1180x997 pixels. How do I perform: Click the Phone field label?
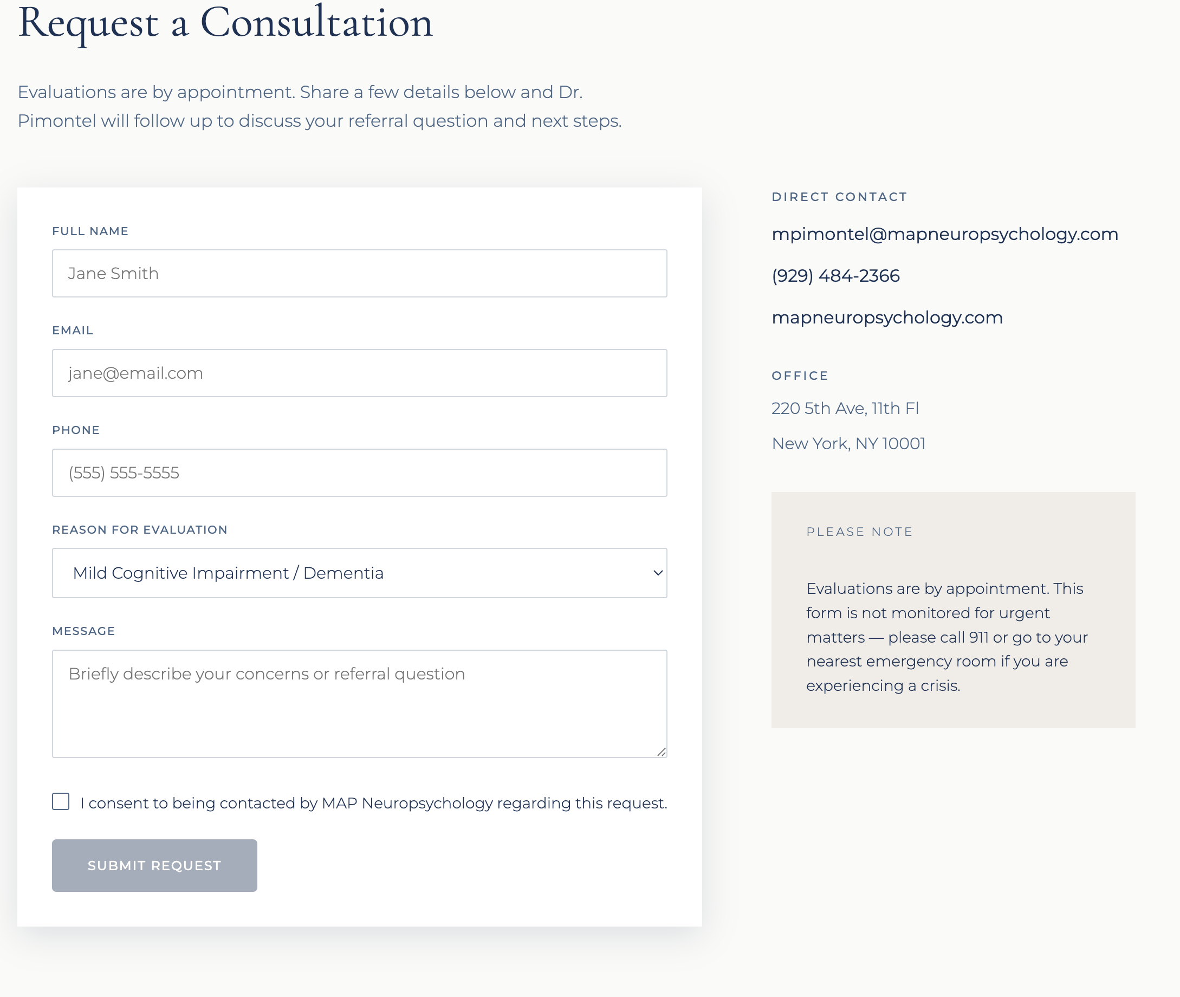click(x=76, y=430)
